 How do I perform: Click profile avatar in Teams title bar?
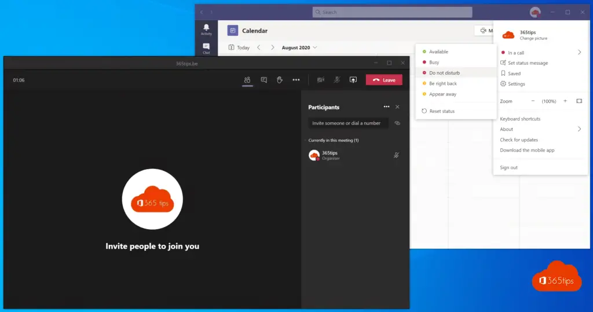[535, 12]
